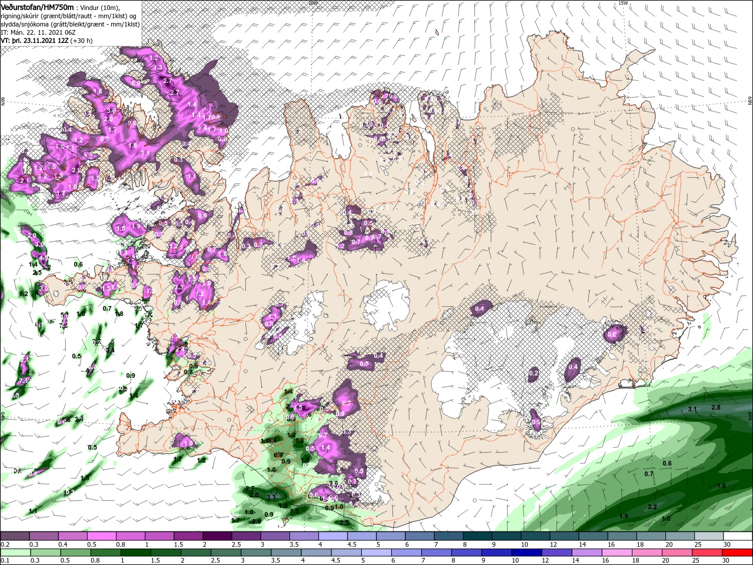Pick bright pink upper swatch between 0.5 and 0.8
This screenshot has width=753, height=565.
pyautogui.click(x=101, y=536)
